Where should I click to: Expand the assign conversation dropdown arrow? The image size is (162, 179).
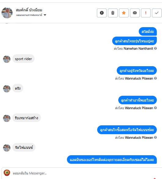(45, 15)
